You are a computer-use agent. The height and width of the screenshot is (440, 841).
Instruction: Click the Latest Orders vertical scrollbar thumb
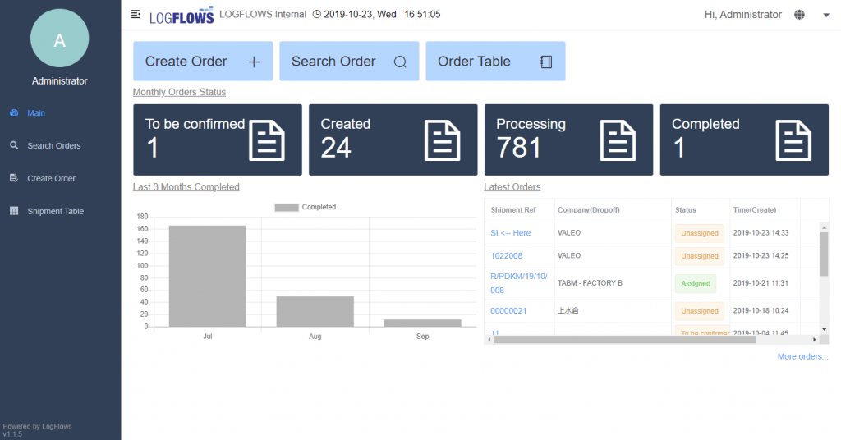824,254
